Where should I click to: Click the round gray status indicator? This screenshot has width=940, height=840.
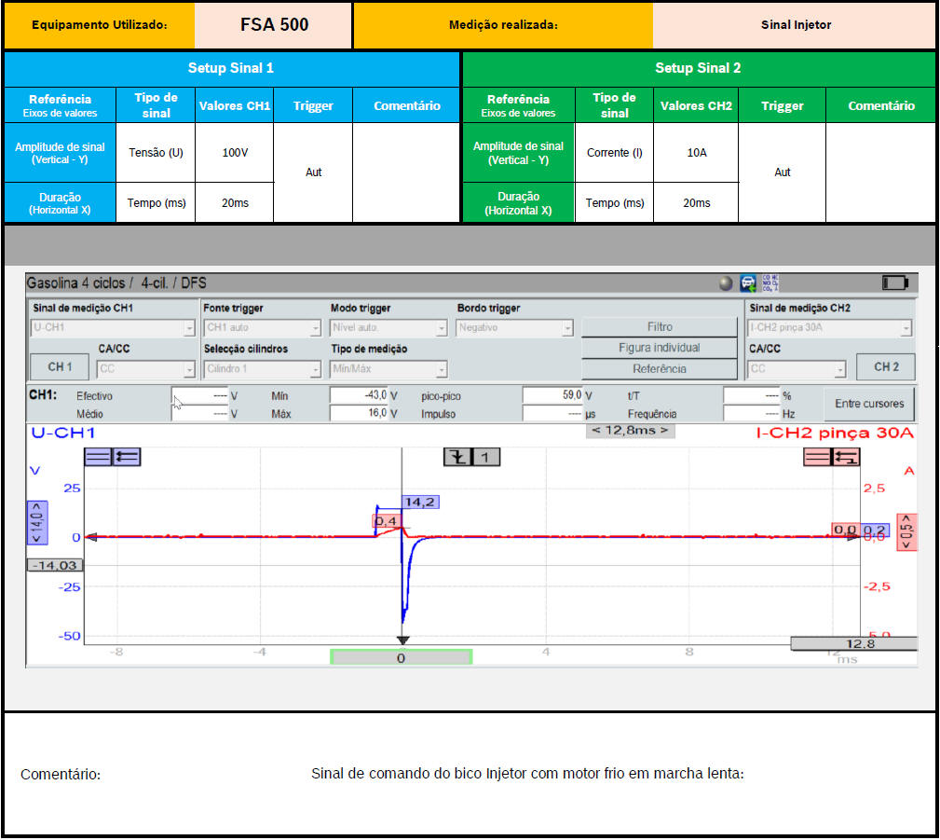[725, 283]
